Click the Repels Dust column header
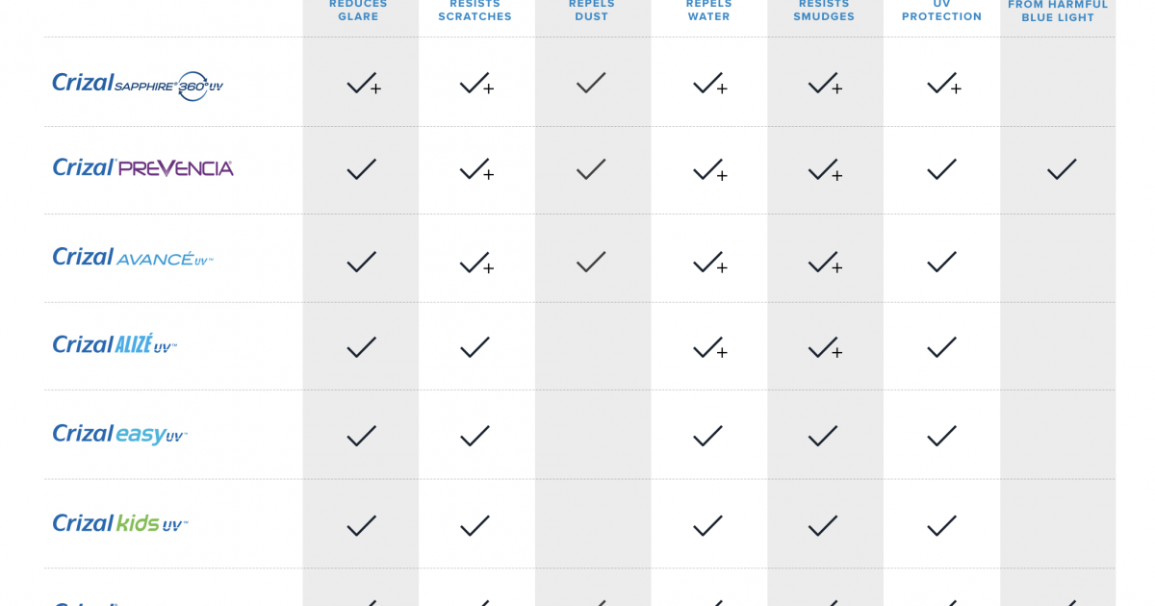This screenshot has height=606, width=1155. click(592, 11)
